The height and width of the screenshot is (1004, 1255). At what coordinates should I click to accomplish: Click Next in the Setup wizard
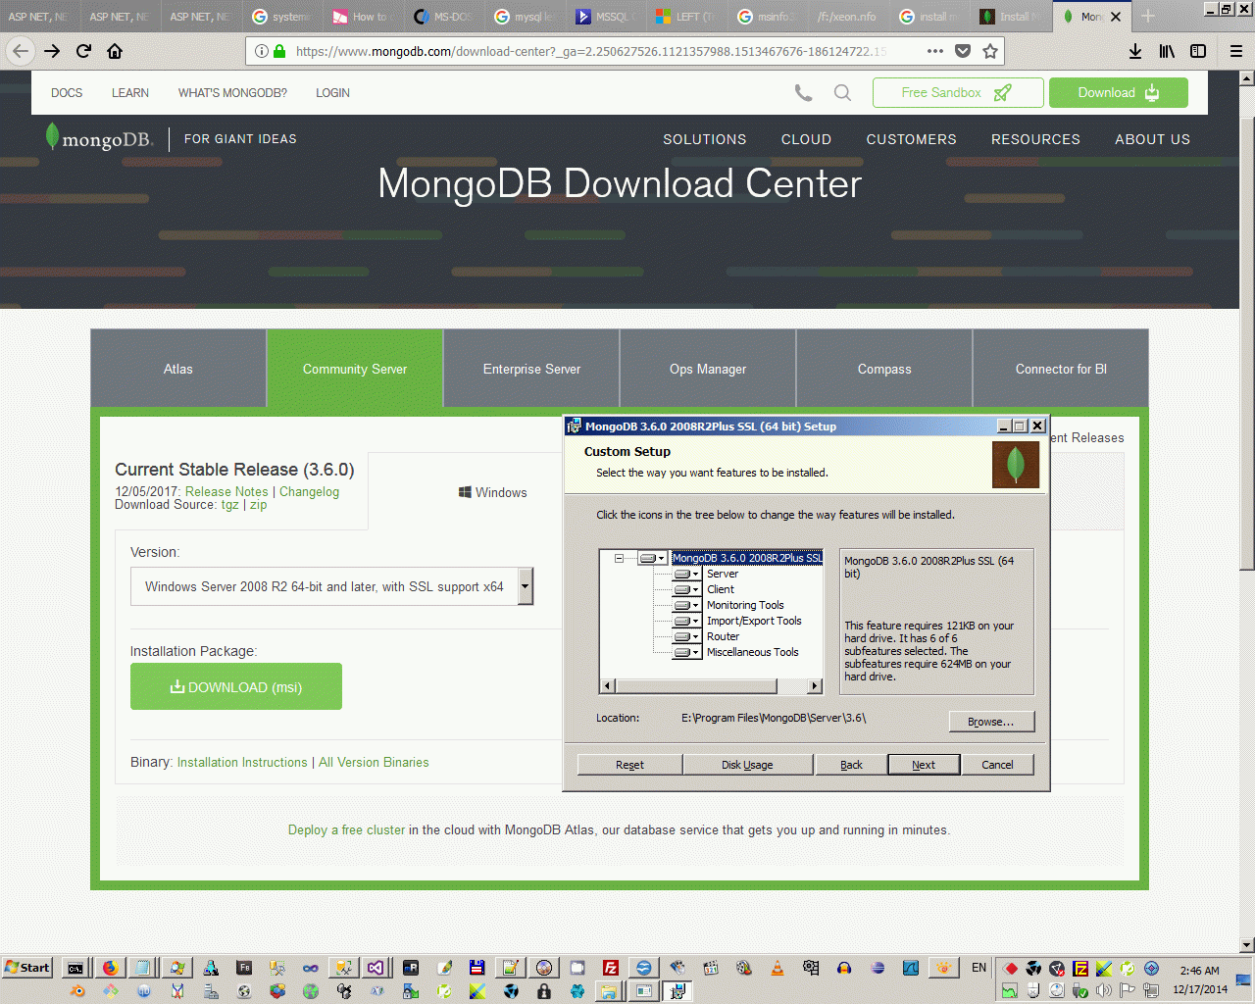tap(924, 765)
